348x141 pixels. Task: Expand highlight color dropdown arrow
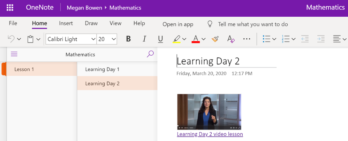184,39
